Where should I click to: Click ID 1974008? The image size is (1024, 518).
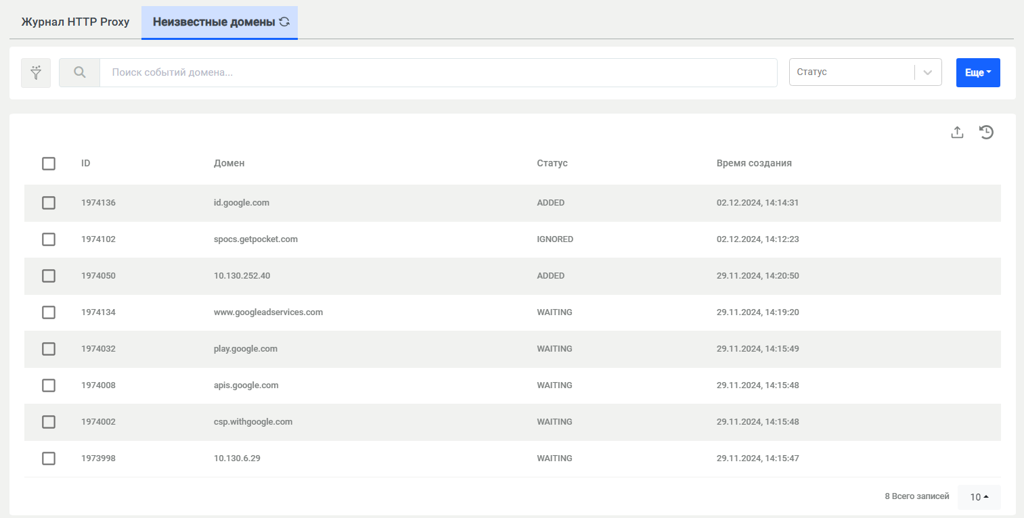pos(98,385)
